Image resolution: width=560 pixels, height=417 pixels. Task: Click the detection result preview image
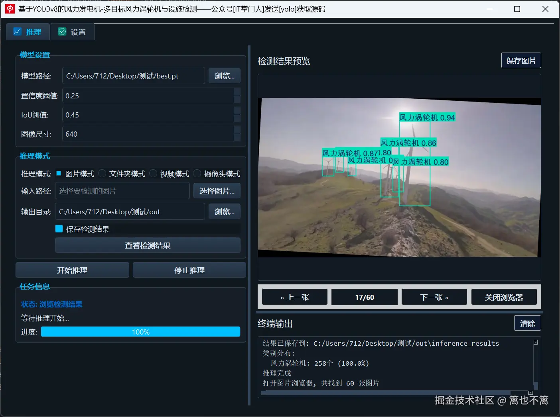point(399,177)
